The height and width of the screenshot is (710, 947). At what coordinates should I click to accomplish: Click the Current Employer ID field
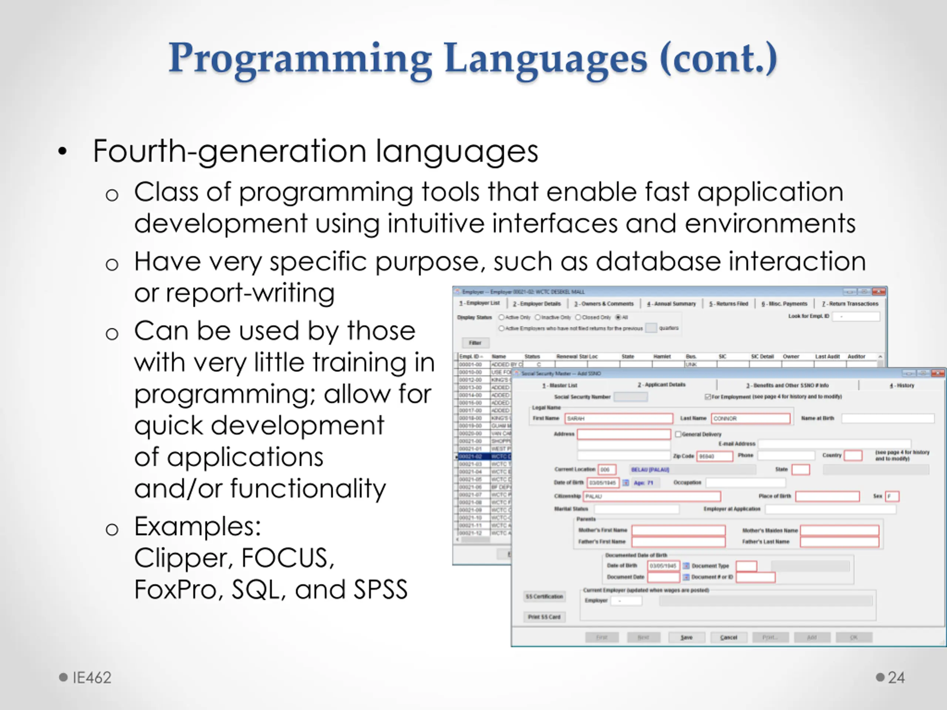pos(626,601)
